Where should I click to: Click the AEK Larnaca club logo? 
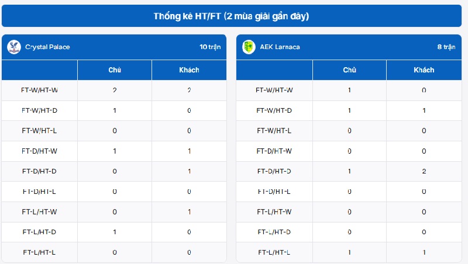[249, 47]
